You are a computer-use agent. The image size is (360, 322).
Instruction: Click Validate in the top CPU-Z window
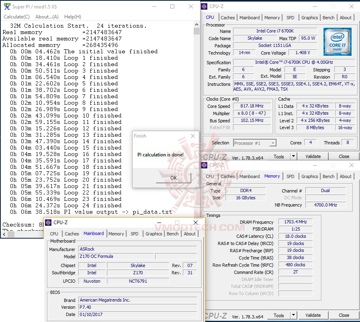[x=313, y=156]
